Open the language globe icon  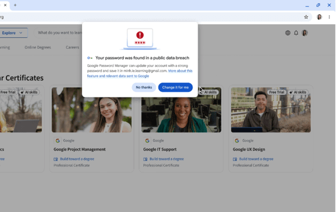288,33
